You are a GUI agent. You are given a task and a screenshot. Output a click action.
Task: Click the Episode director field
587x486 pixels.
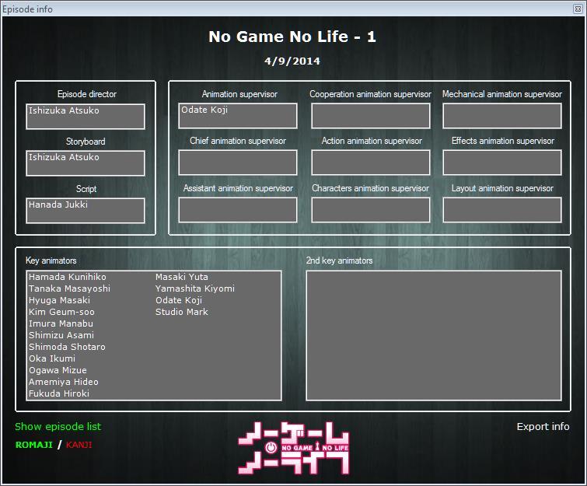pyautogui.click(x=86, y=117)
